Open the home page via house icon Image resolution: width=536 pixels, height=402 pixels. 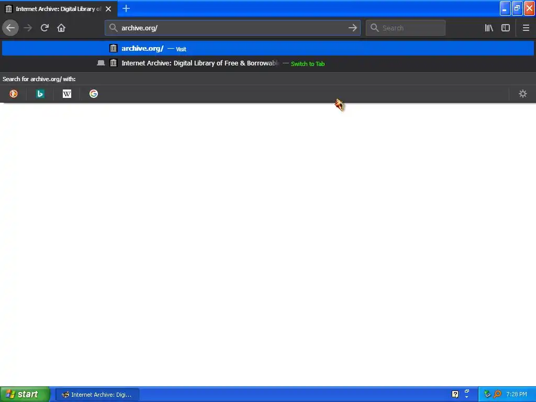coord(61,28)
